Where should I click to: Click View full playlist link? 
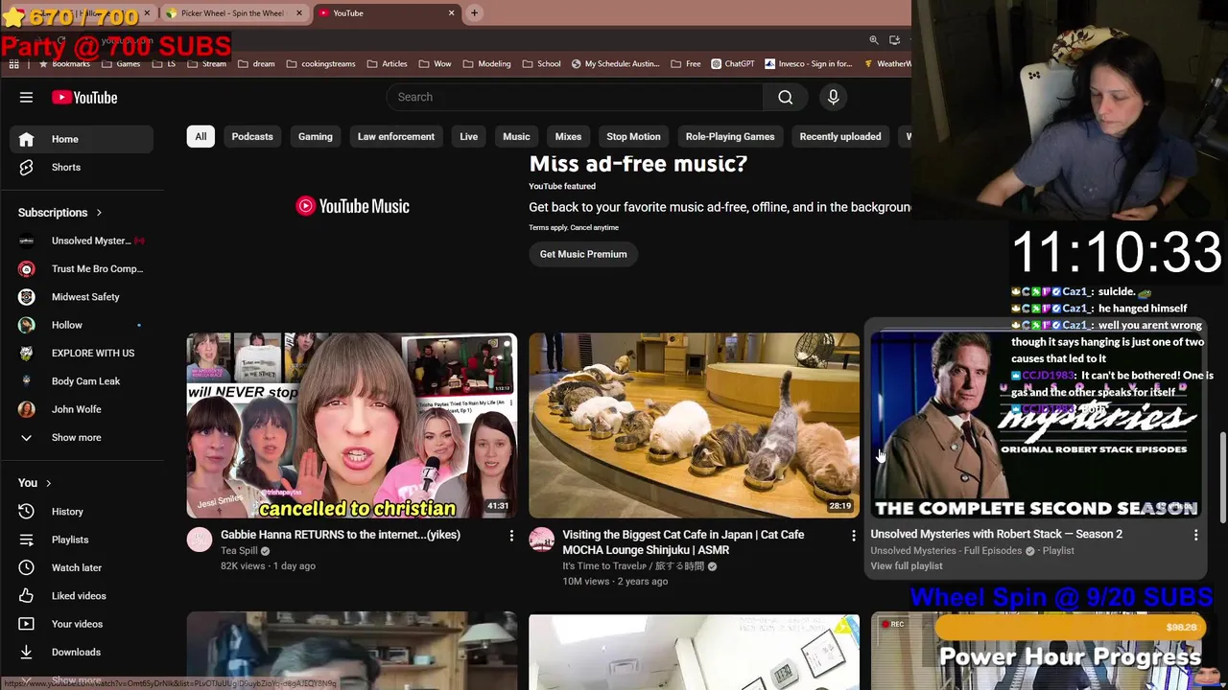pyautogui.click(x=907, y=566)
